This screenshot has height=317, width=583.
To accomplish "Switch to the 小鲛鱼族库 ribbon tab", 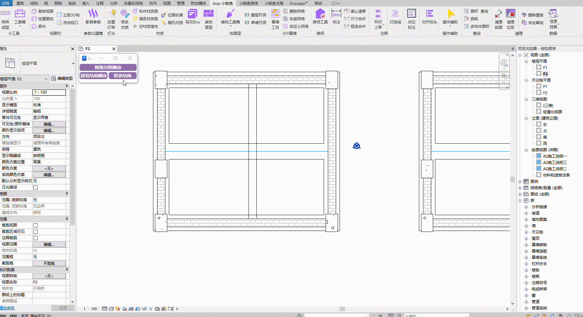I will pos(249,3).
